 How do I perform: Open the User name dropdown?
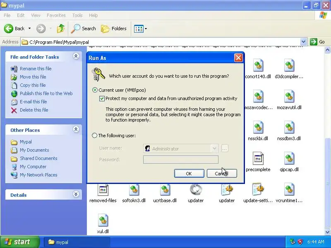[214, 148]
